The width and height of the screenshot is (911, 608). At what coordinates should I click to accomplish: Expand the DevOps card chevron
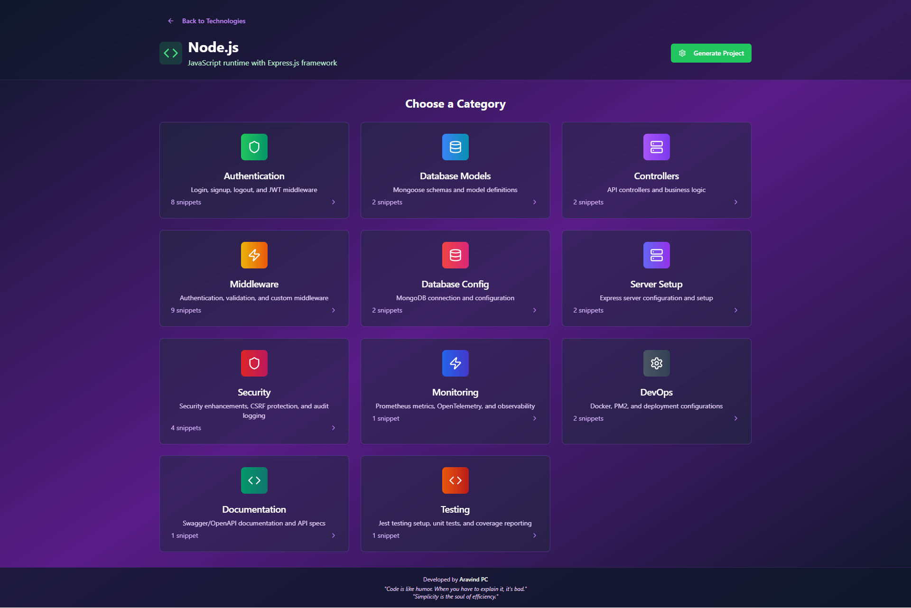click(736, 418)
